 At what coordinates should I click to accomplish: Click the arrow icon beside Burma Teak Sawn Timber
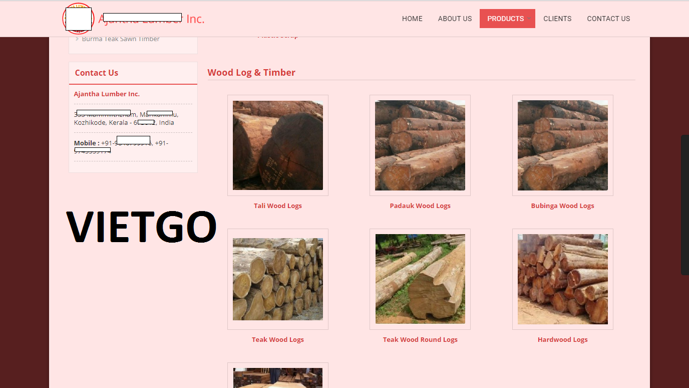(78, 39)
